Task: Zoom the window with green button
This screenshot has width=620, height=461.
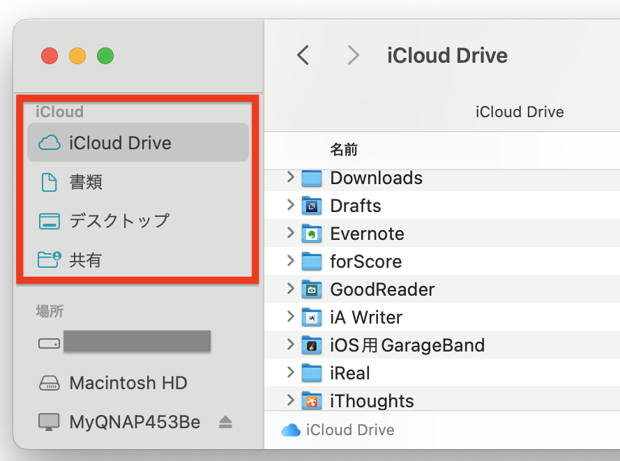Action: click(x=105, y=56)
